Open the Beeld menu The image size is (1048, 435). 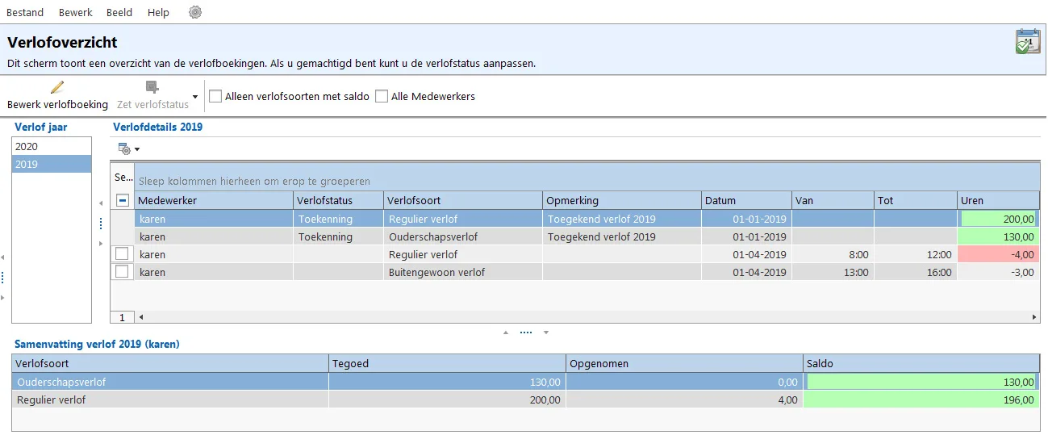click(x=119, y=12)
